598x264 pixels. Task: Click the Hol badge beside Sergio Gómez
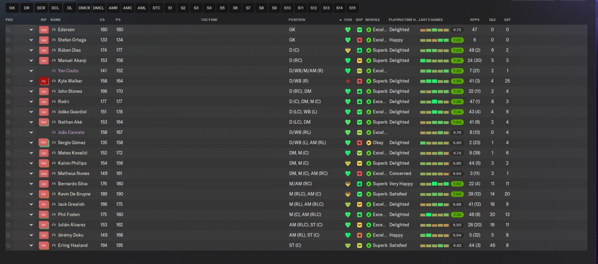tap(44, 143)
